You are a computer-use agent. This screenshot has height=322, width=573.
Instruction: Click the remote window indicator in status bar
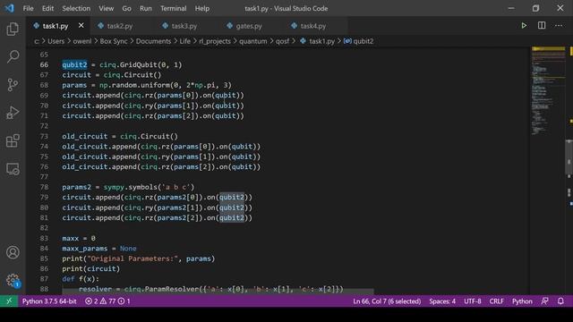point(9,301)
